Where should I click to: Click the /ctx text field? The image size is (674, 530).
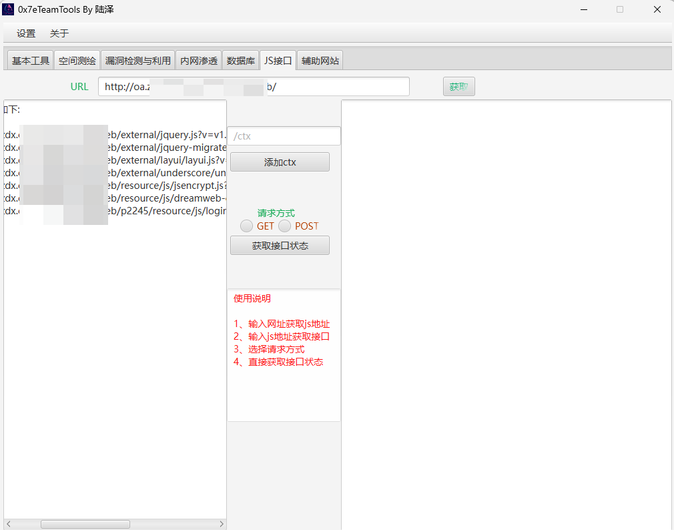coord(284,136)
